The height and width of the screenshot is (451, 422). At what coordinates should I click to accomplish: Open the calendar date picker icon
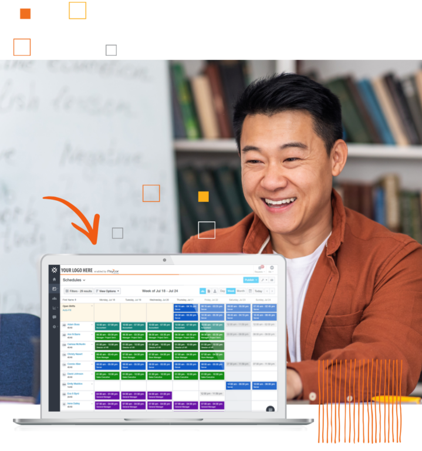click(x=250, y=291)
